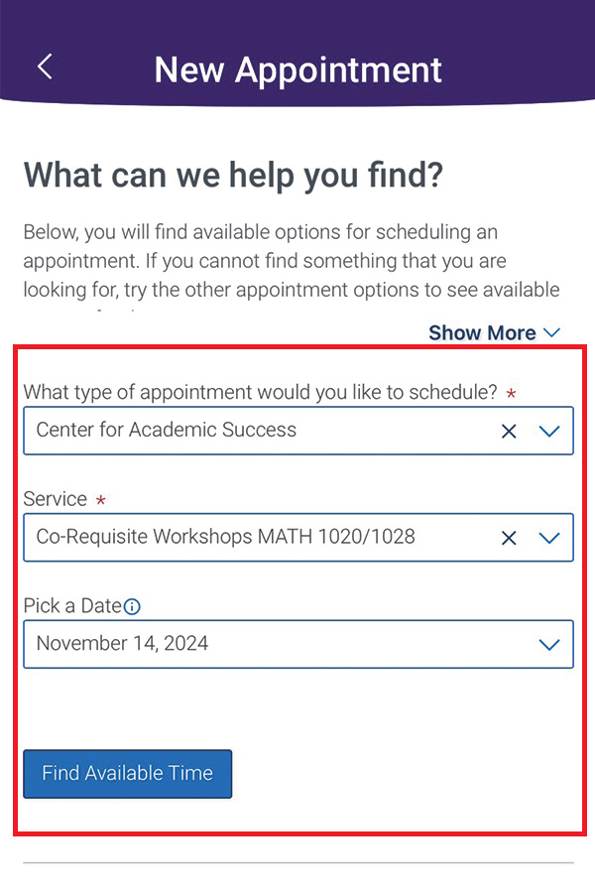Tap the required asterisk beside Service
Image resolution: width=595 pixels, height=893 pixels.
click(100, 499)
